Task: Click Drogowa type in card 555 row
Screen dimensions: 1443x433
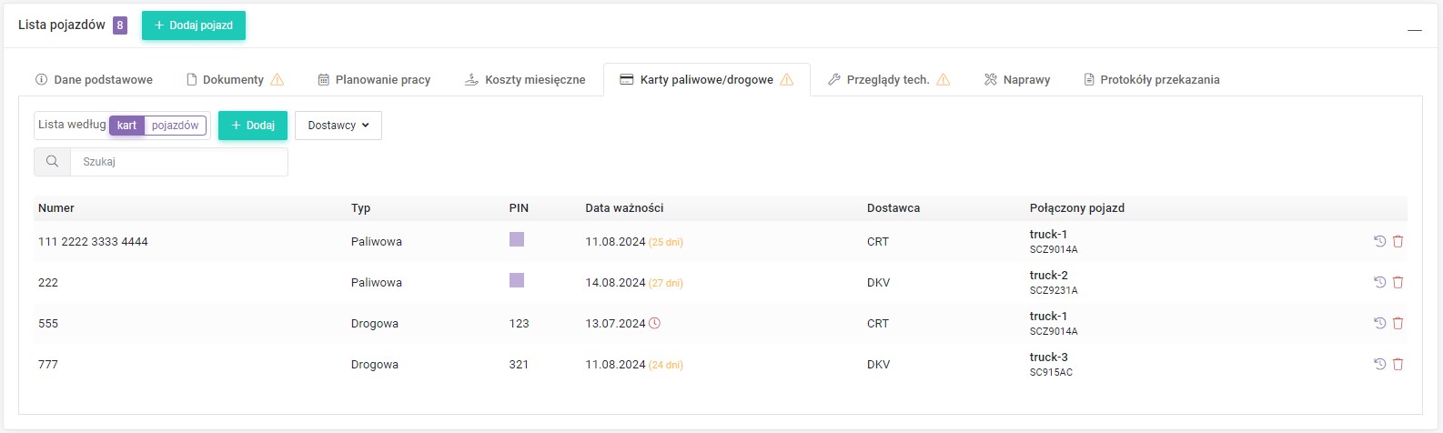Action: (x=375, y=323)
